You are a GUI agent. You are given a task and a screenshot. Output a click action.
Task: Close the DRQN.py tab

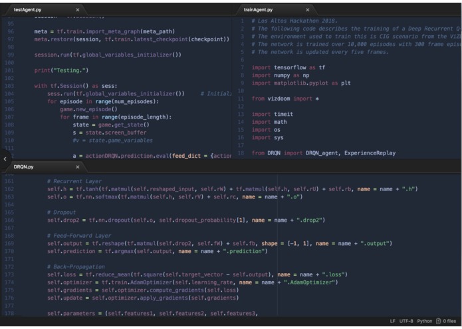[78, 166]
